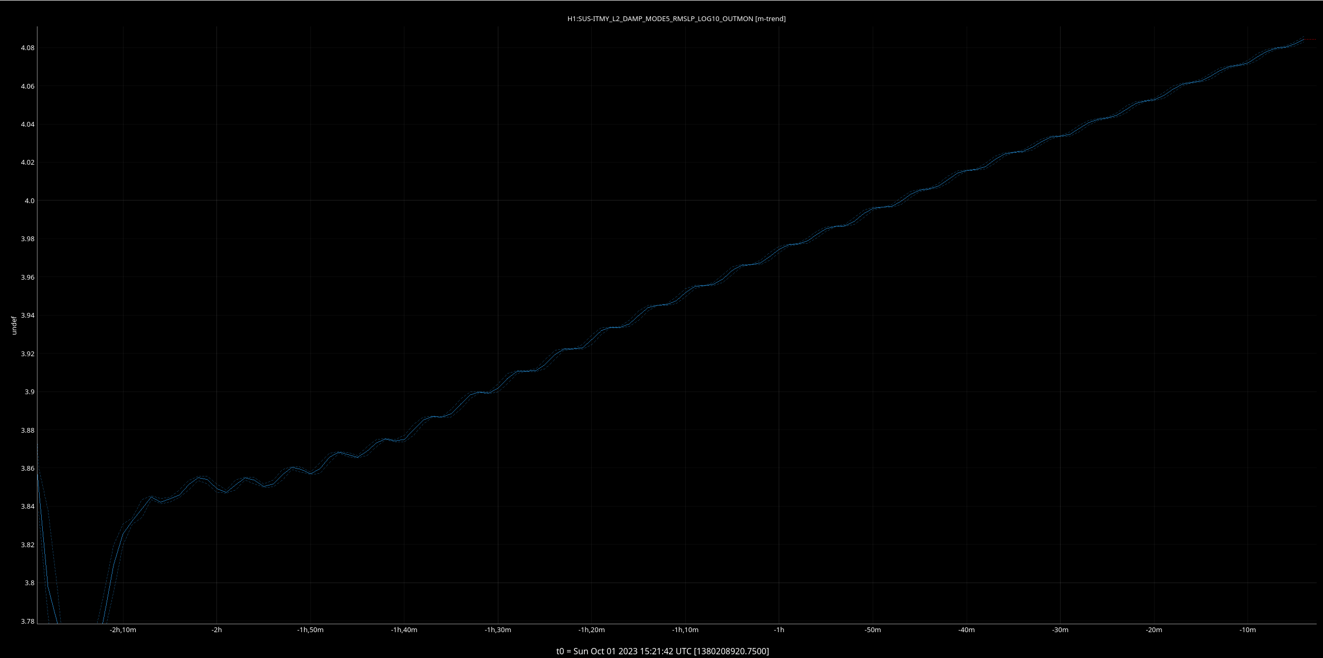Click y-axis tick label 4.08
The image size is (1323, 658).
[x=27, y=48]
